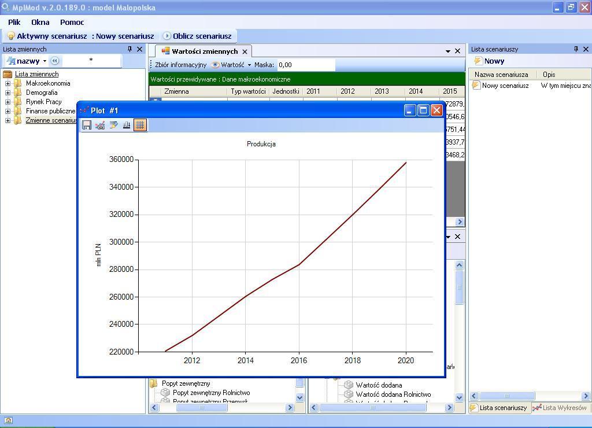Viewport: 592px width, 428px height.
Task: Click the Maska input field showing 0,00
Action: (x=306, y=65)
